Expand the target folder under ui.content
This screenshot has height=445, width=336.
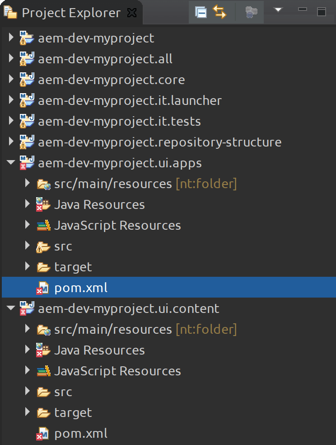tap(28, 412)
